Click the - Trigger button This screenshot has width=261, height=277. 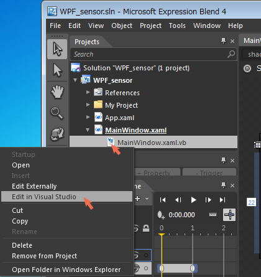click(209, 172)
